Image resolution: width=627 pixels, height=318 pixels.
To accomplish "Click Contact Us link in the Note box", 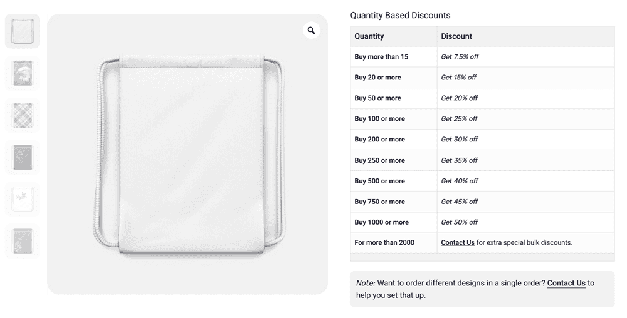I will 566,283.
